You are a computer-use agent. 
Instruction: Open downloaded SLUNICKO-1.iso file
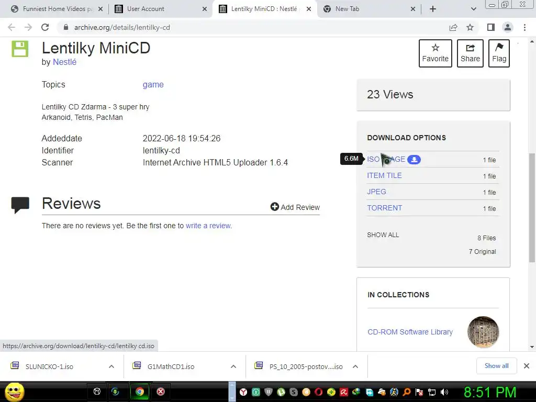tap(50, 366)
